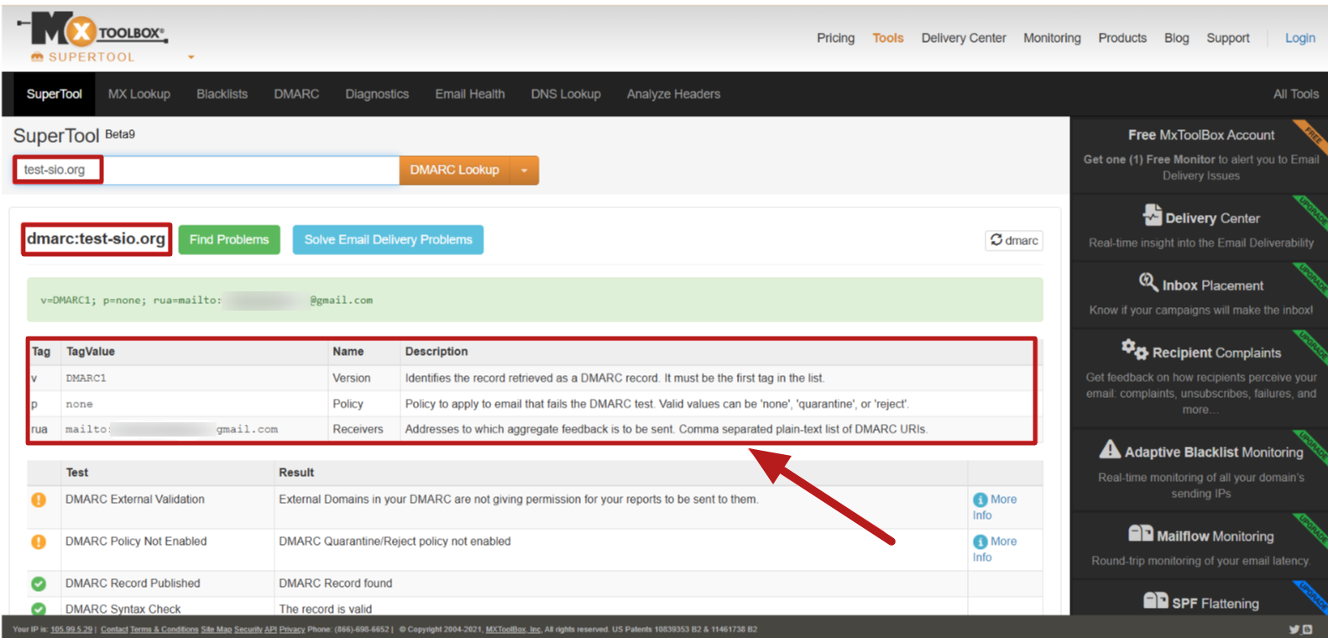
Task: Open Security footer link
Action: pyautogui.click(x=248, y=629)
